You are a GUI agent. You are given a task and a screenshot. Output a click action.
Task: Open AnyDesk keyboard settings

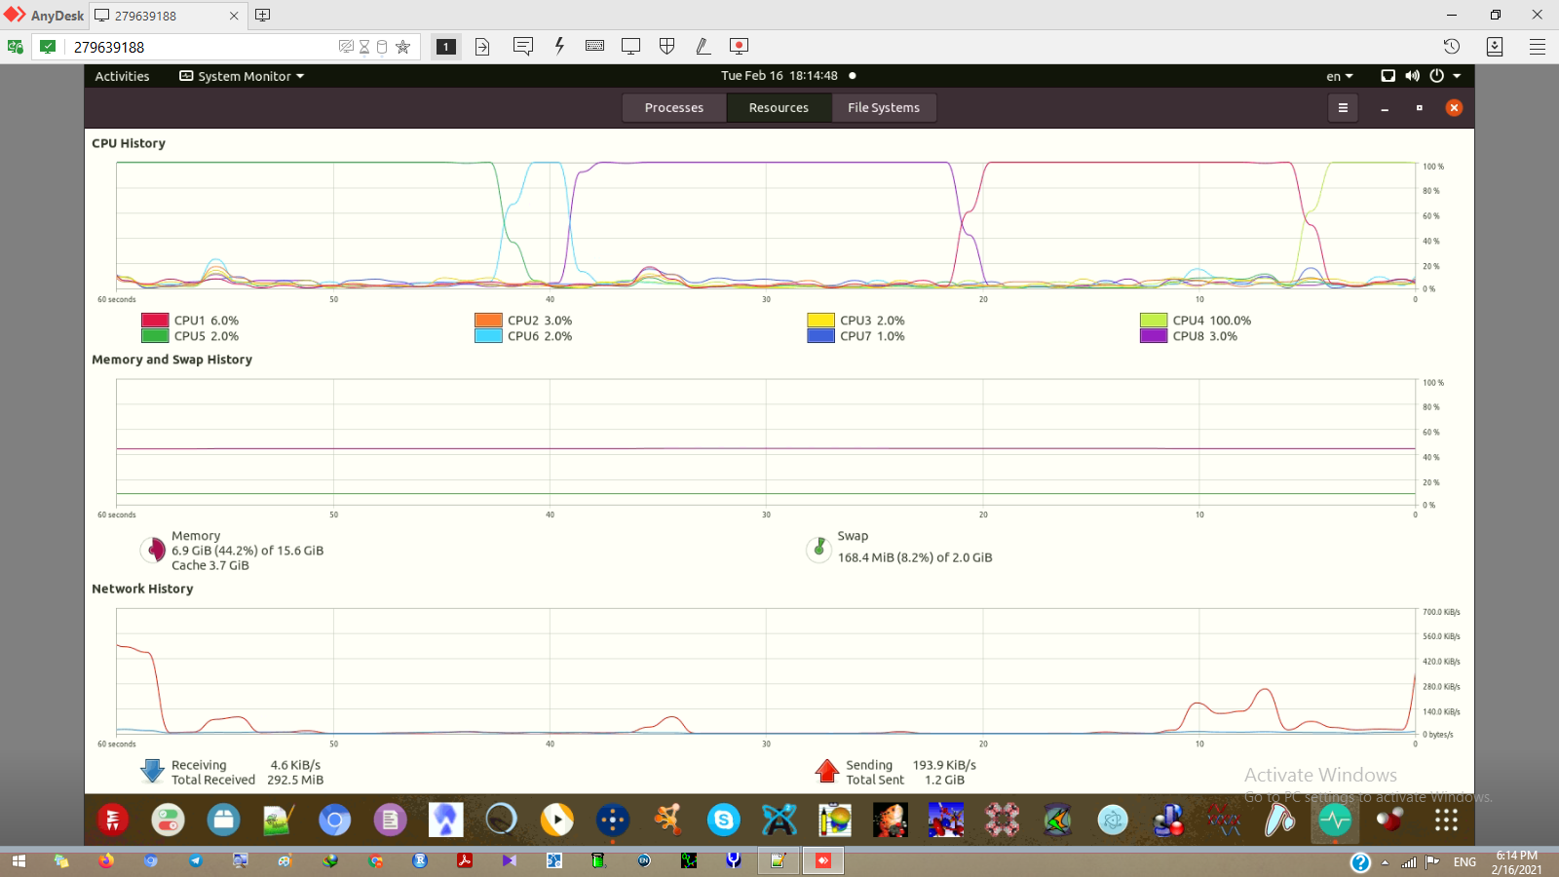point(594,46)
